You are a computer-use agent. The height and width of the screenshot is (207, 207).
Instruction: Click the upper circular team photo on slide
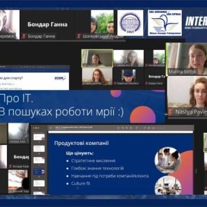[168, 160]
